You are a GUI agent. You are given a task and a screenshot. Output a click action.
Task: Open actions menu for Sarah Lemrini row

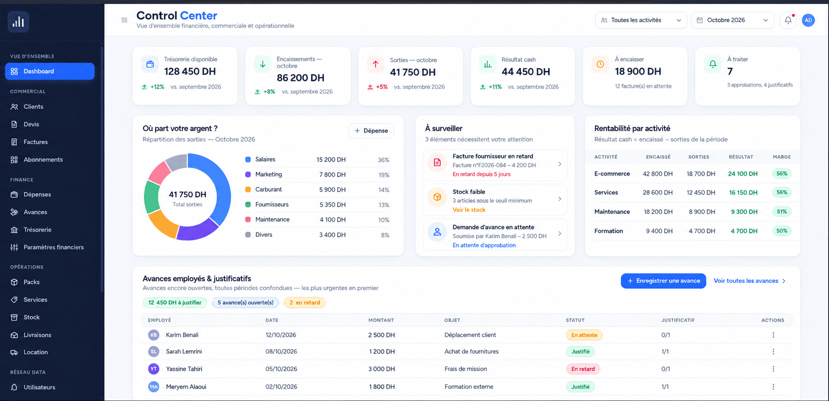(773, 352)
